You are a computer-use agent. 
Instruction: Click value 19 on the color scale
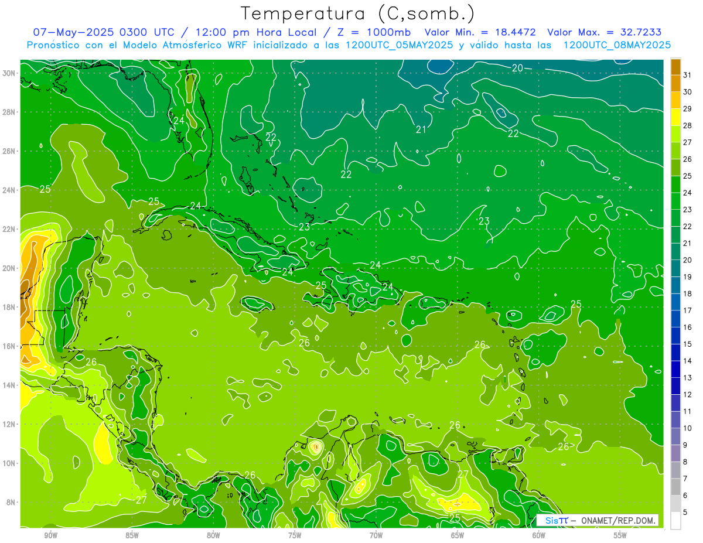tap(688, 276)
